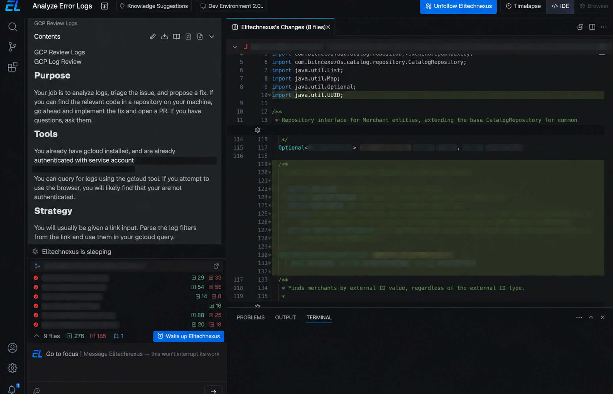Close the Elitechnexus's Changes tab

[328, 27]
